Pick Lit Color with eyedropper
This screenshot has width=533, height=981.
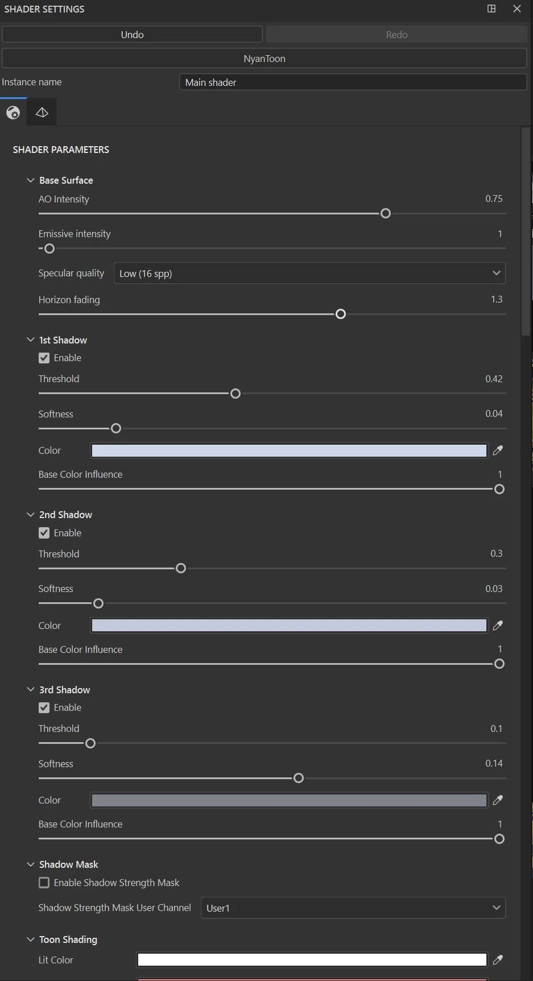(x=498, y=960)
